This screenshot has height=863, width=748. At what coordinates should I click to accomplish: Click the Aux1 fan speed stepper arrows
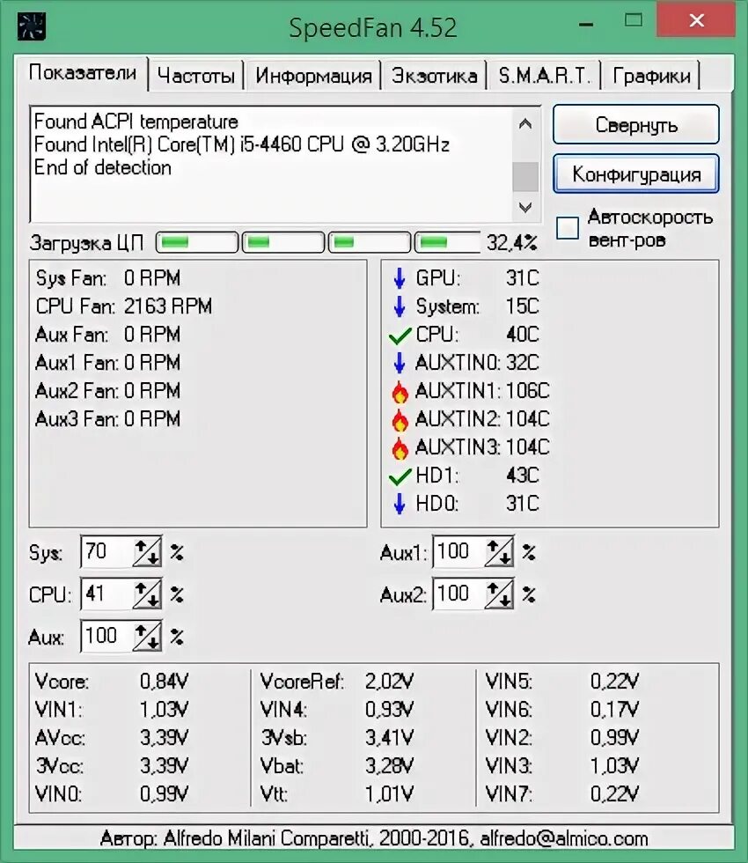coord(500,551)
